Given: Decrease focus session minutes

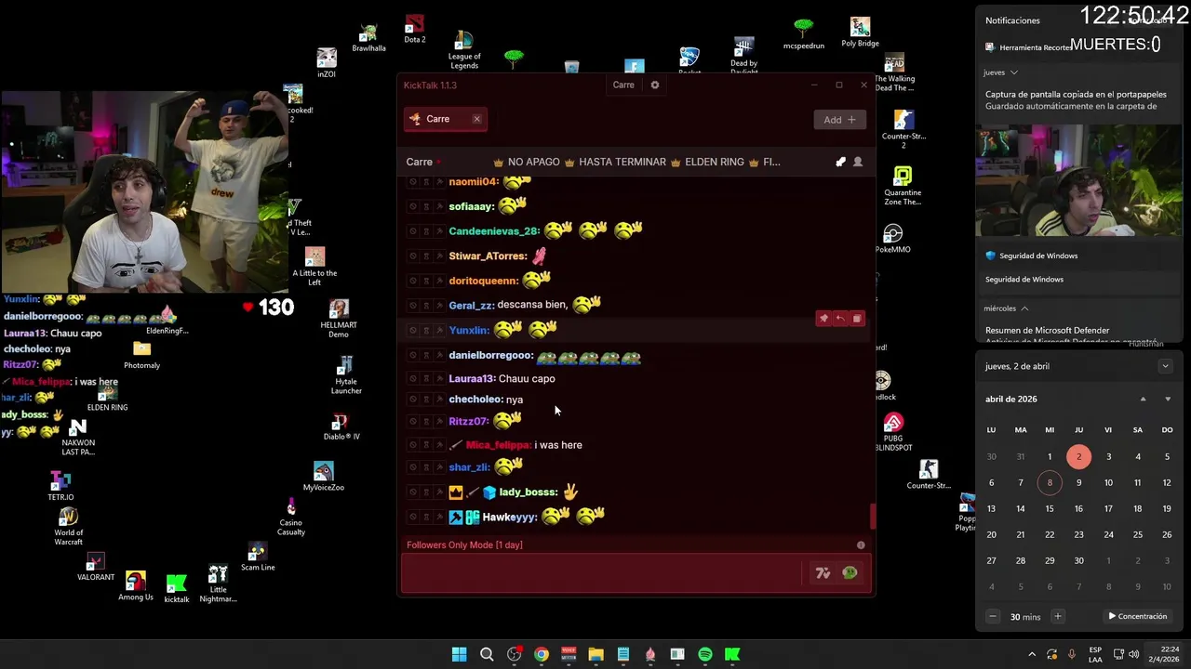Looking at the screenshot, I should tap(993, 616).
